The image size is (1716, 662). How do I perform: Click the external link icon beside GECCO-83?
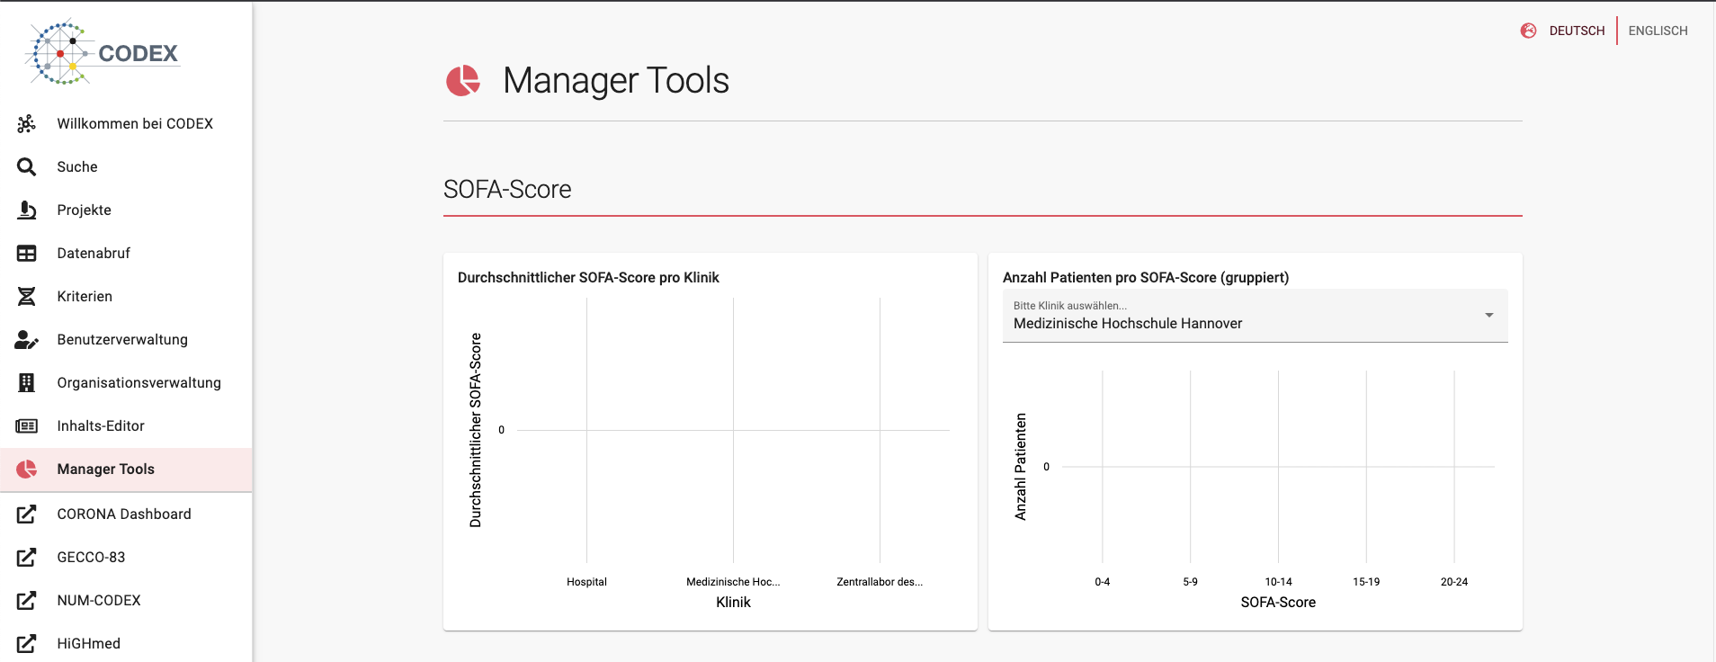pyautogui.click(x=27, y=558)
